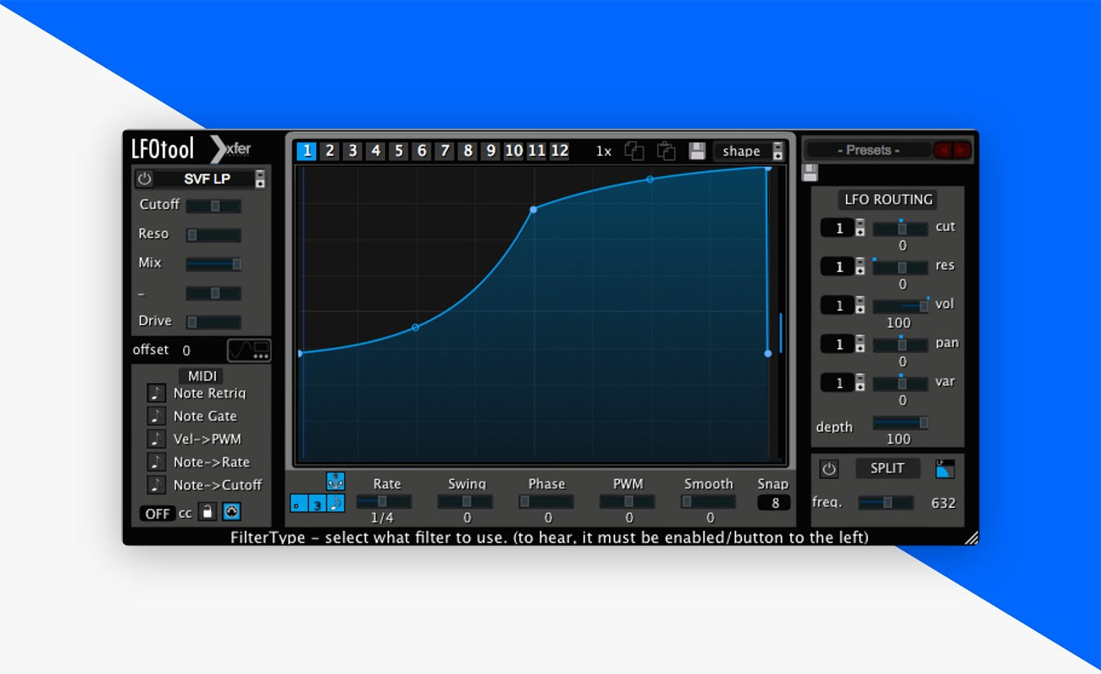Click the next preset red arrow
Image resolution: width=1101 pixels, height=674 pixels.
click(961, 150)
